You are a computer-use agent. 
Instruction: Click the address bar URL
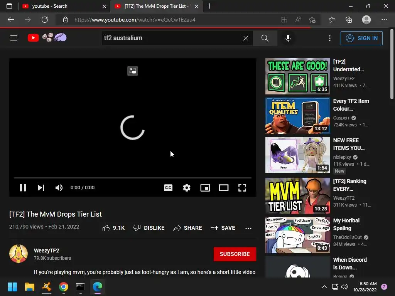[135, 20]
